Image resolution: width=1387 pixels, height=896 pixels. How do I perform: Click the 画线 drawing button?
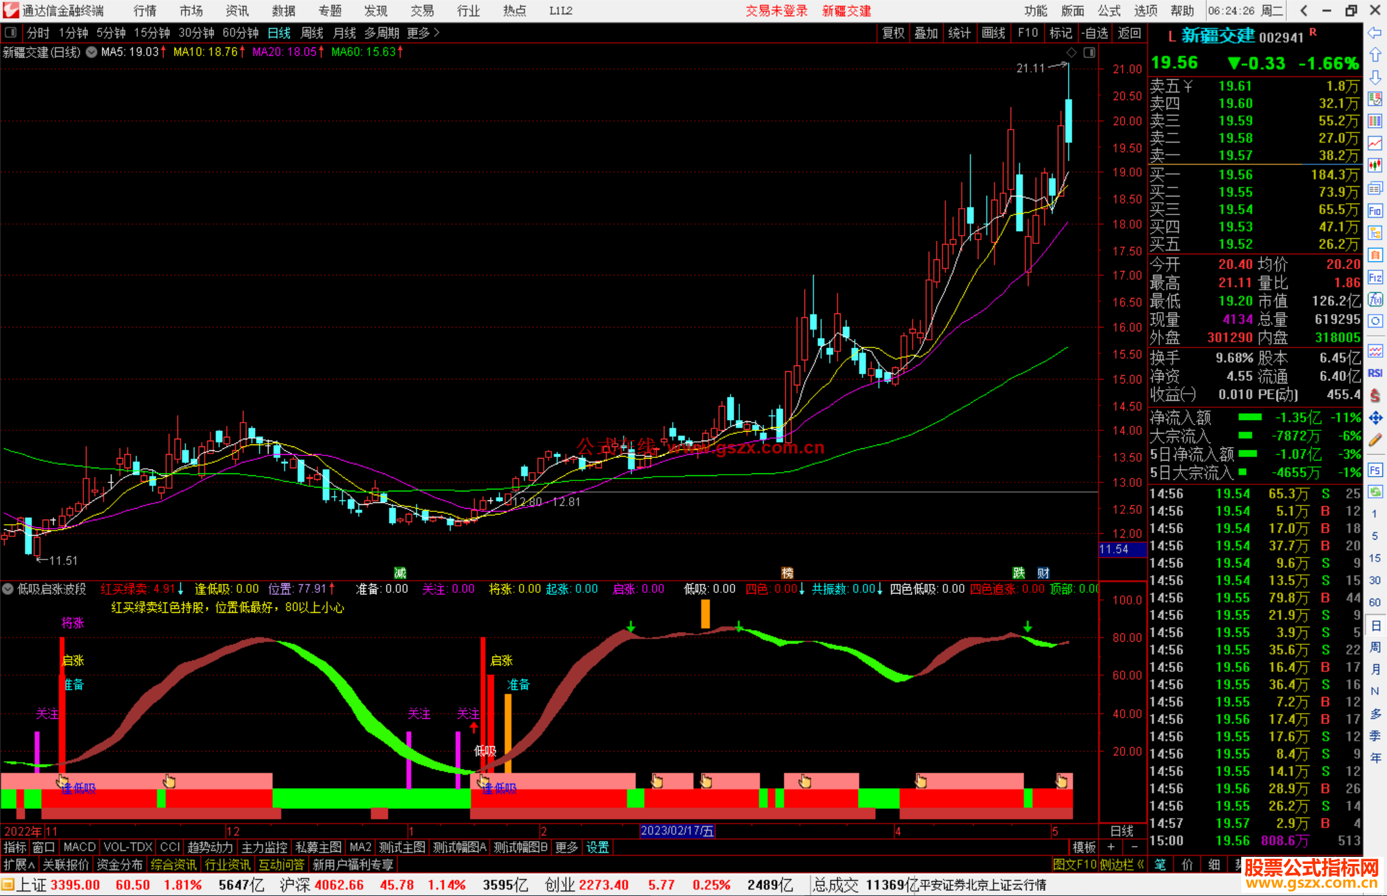(x=993, y=33)
